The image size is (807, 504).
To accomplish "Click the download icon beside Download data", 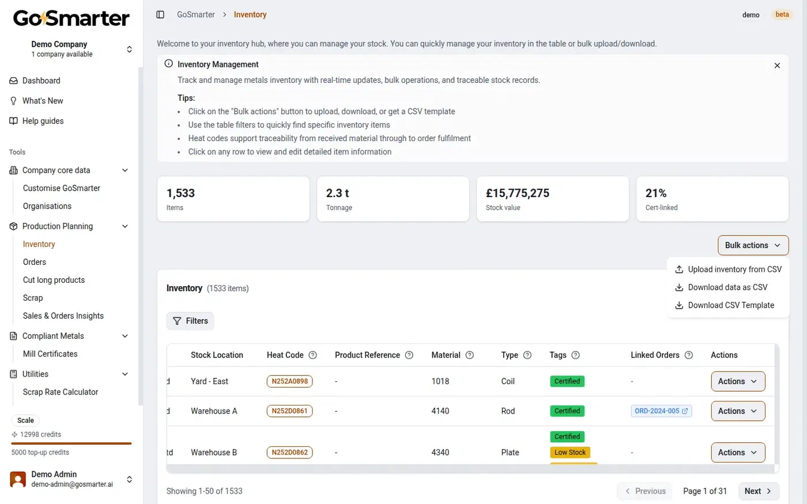I will (x=679, y=287).
